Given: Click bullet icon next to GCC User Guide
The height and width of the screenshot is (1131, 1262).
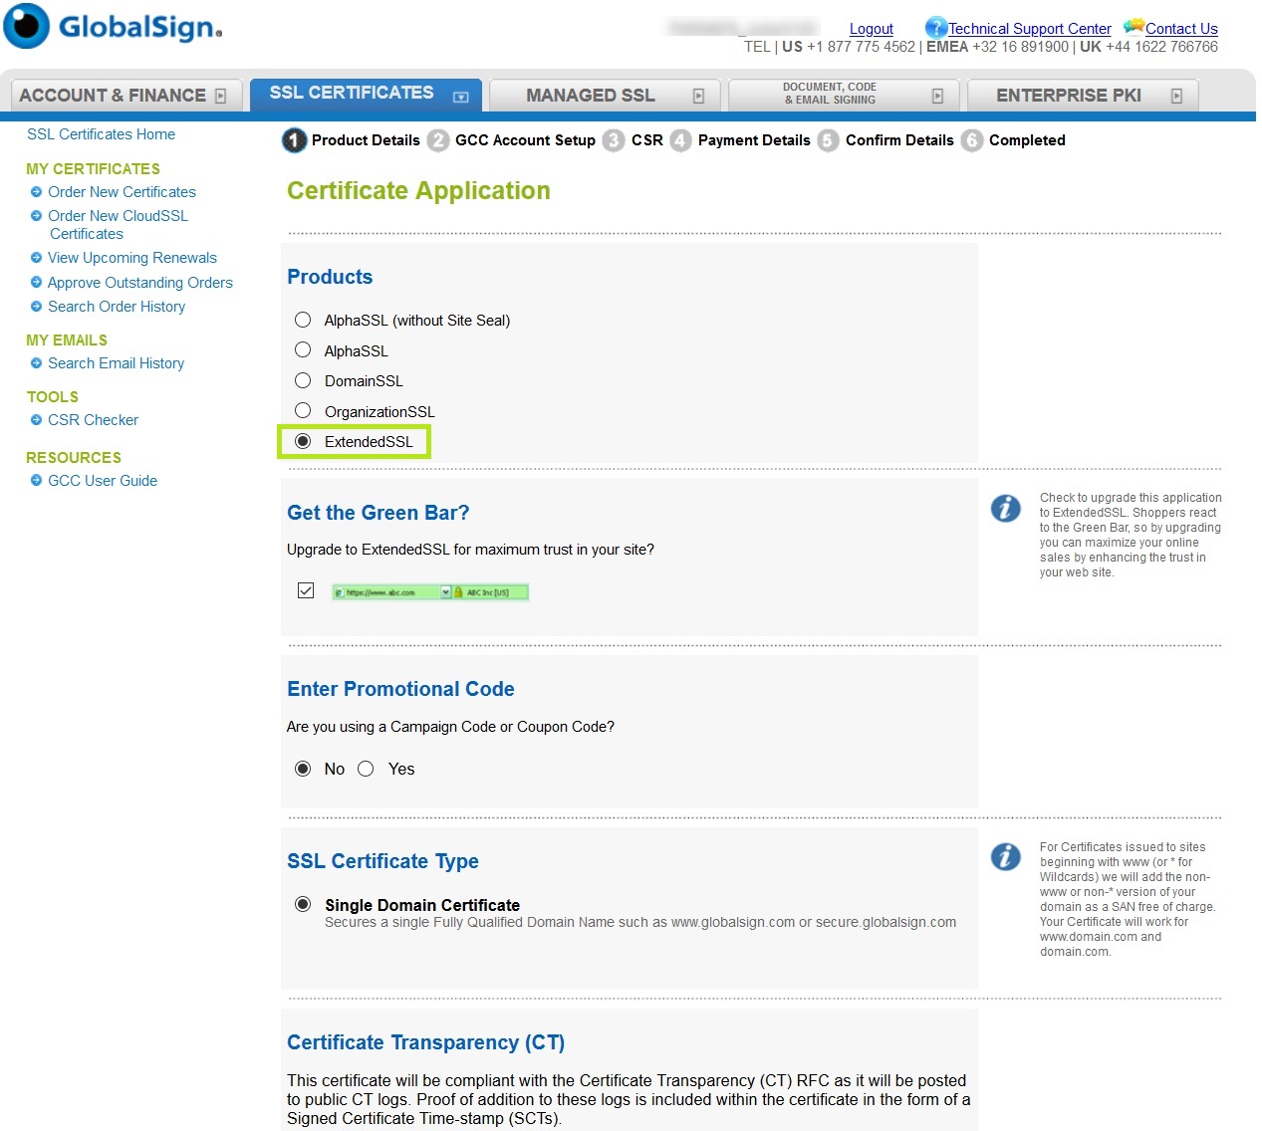Looking at the screenshot, I should pyautogui.click(x=36, y=481).
